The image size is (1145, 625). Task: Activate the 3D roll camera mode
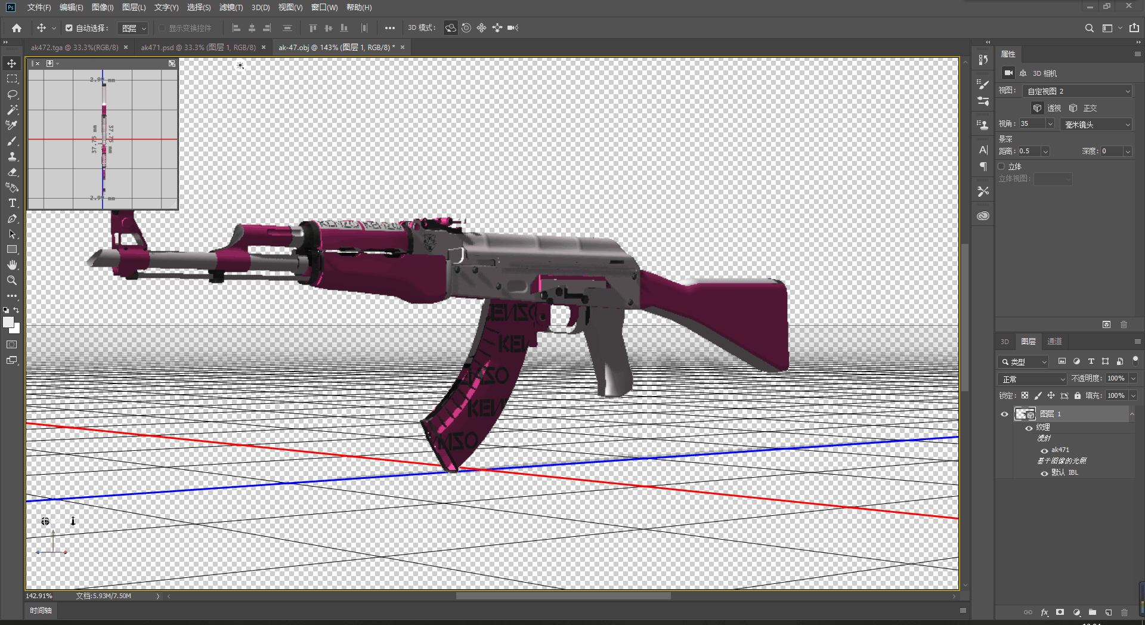coord(466,28)
